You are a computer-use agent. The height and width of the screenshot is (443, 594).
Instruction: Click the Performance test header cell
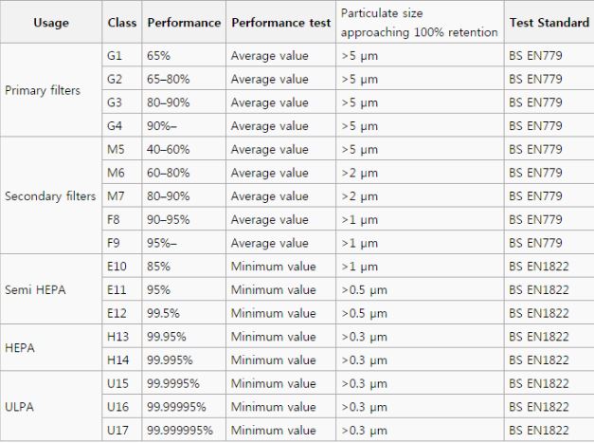pos(280,22)
